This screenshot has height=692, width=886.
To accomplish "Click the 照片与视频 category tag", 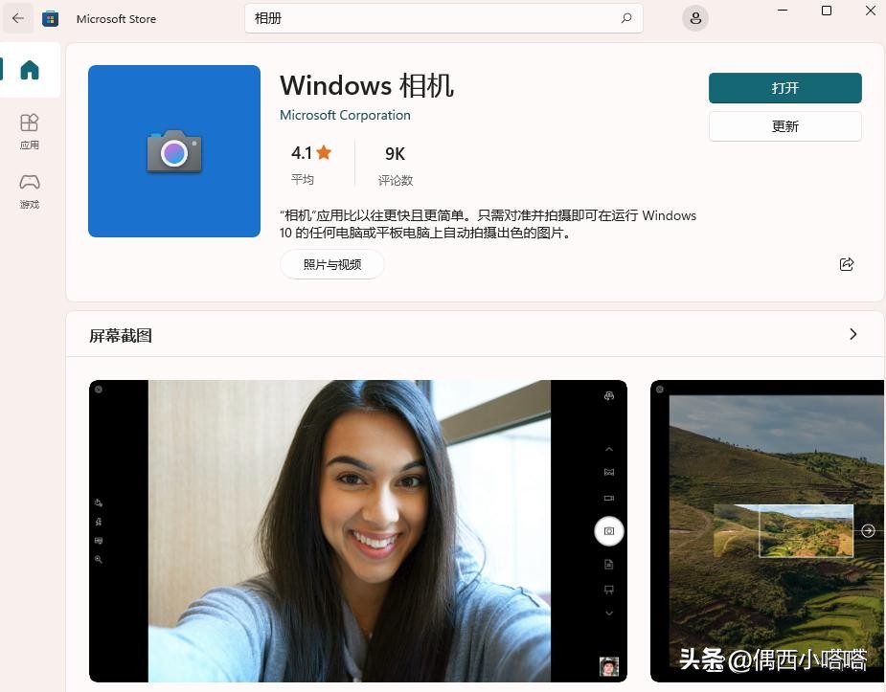I will point(332,264).
